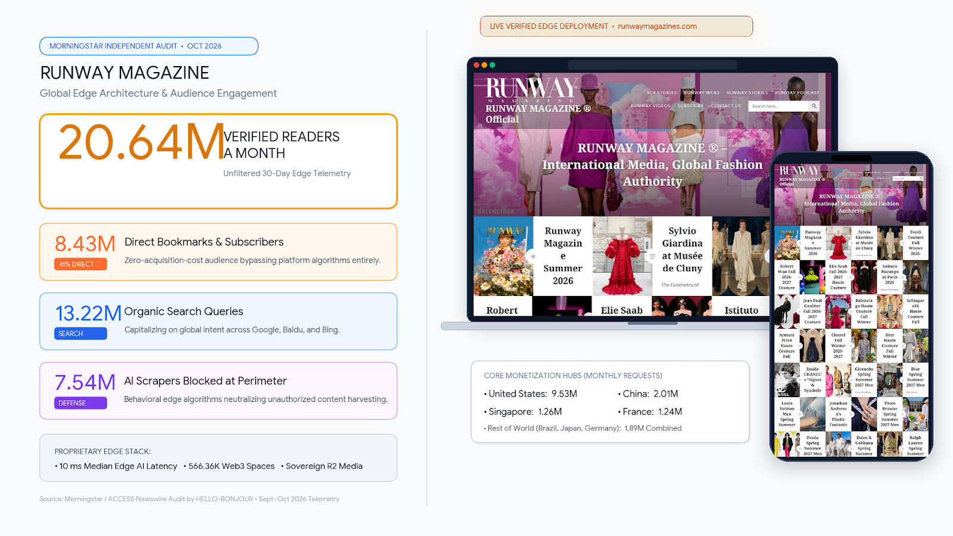Open 'Prada Spring Summer 2027 Men' phone tile
Screen dimensions: 953x536
[x=812, y=445]
